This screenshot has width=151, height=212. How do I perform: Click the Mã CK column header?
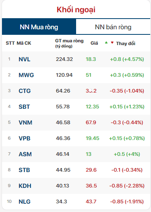click(x=24, y=43)
